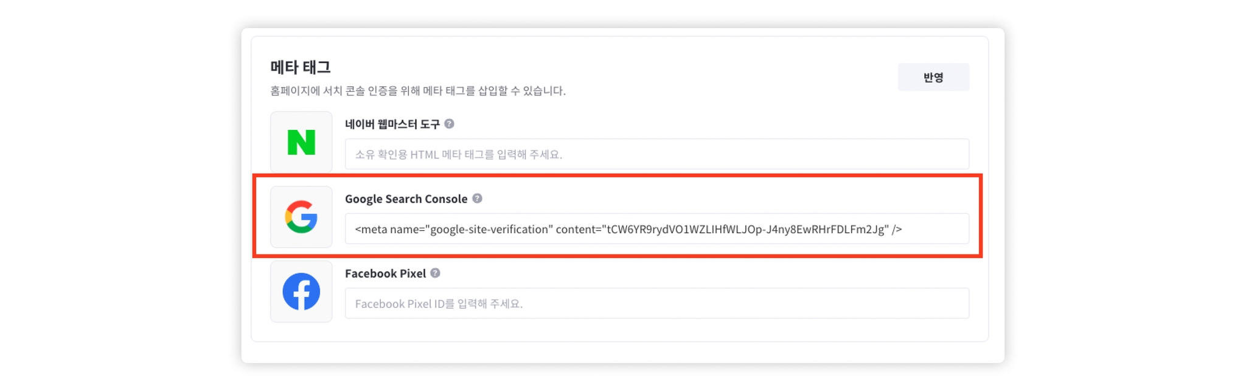Open help icon beside Google Search Console
The height and width of the screenshot is (388, 1246).
(x=478, y=199)
